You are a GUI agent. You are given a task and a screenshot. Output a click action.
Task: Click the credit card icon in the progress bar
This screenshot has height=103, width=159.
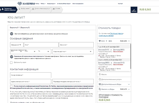click(54, 9)
